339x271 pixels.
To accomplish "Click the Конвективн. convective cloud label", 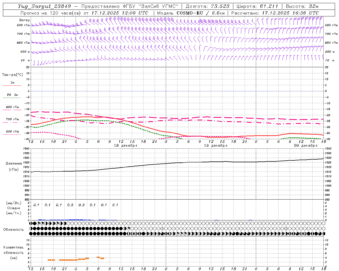I will pyautogui.click(x=14, y=247).
